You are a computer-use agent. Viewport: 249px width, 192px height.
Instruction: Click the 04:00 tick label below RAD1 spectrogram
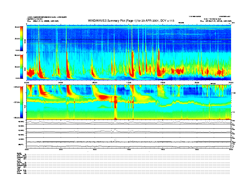[x=61, y=83]
